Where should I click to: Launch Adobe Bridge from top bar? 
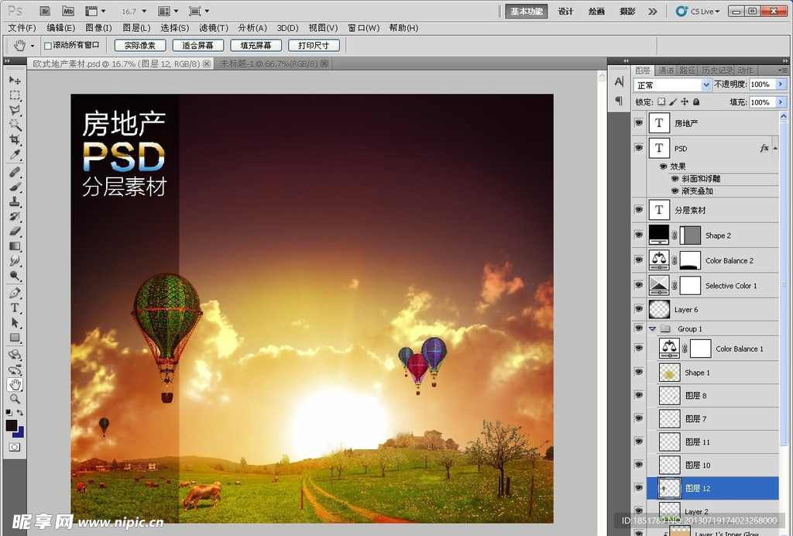coord(45,12)
